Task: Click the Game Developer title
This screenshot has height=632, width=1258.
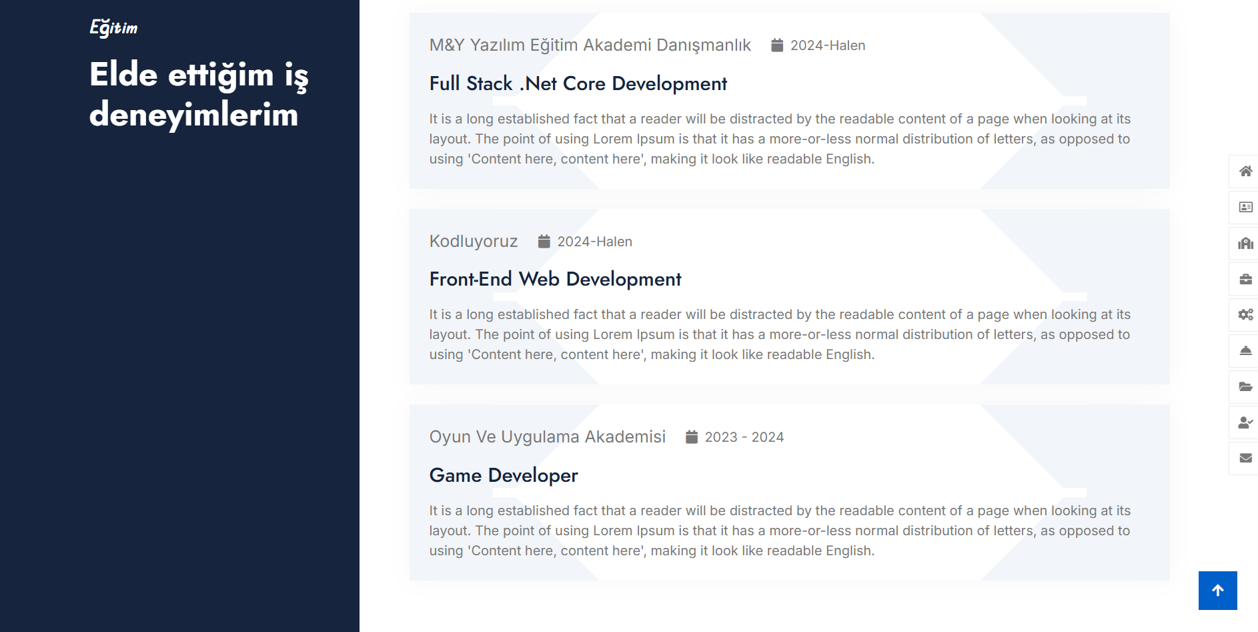Action: click(x=504, y=475)
